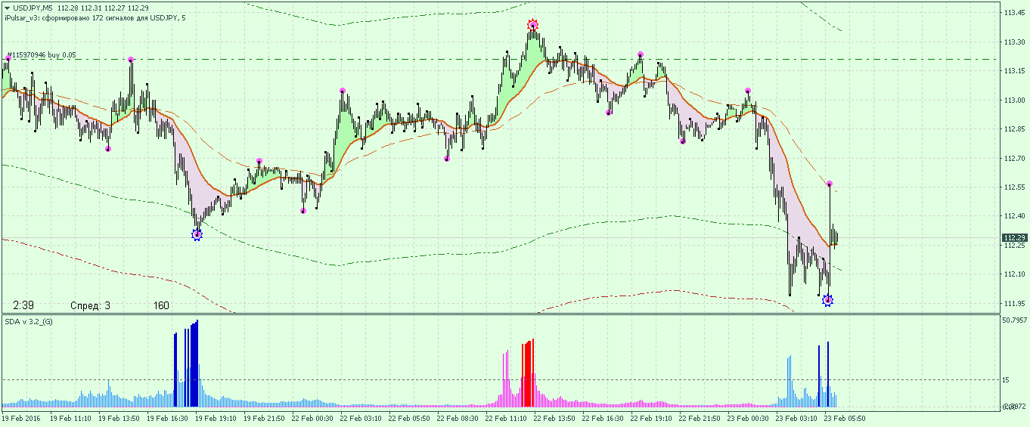Screen dimensions: 1030x427
Task: Click the 19 Feb 16:30 time axis label
Action: 167,417
